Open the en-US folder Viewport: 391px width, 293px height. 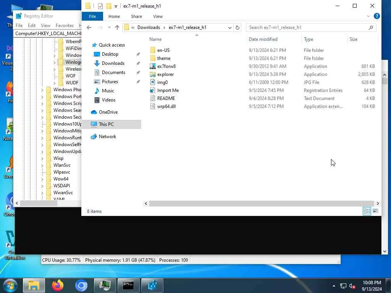(x=163, y=50)
